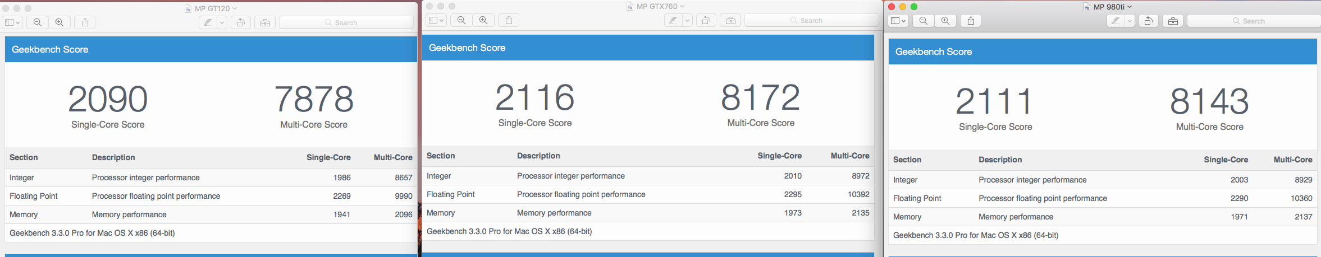
Task: Click Share icon in MP 980ti window
Action: 971,21
